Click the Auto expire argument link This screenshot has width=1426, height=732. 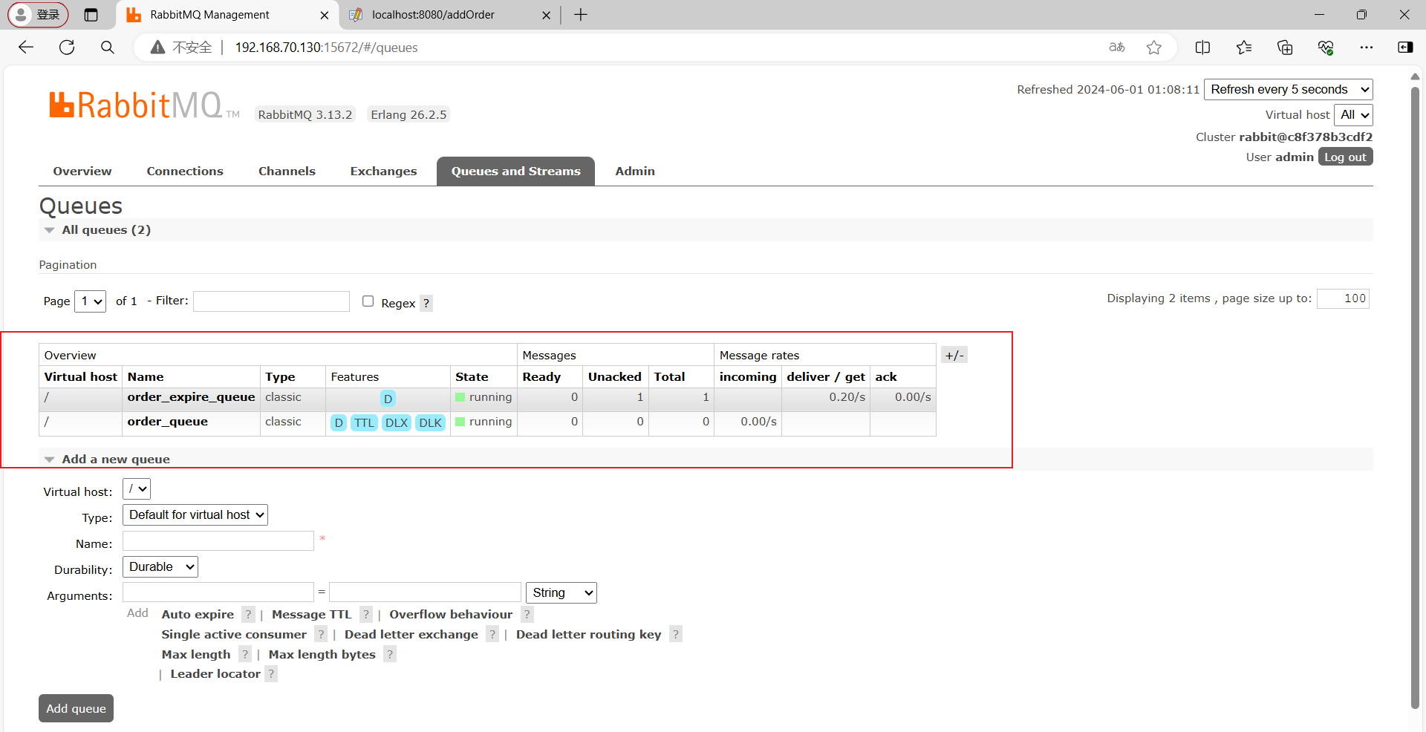198,614
